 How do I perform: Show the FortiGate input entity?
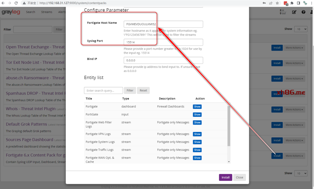197,115
